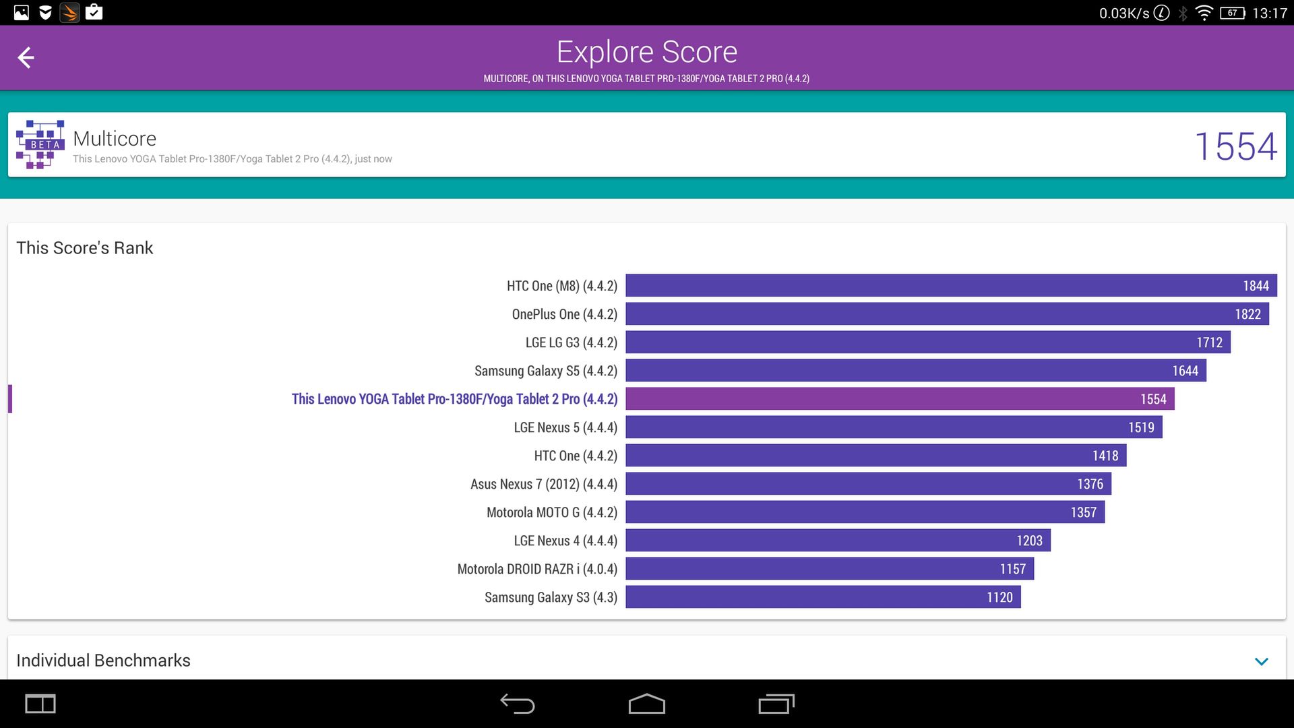Image resolution: width=1294 pixels, height=728 pixels.
Task: Select the Asus Nexus 7 bar scoring 1376
Action: click(869, 484)
